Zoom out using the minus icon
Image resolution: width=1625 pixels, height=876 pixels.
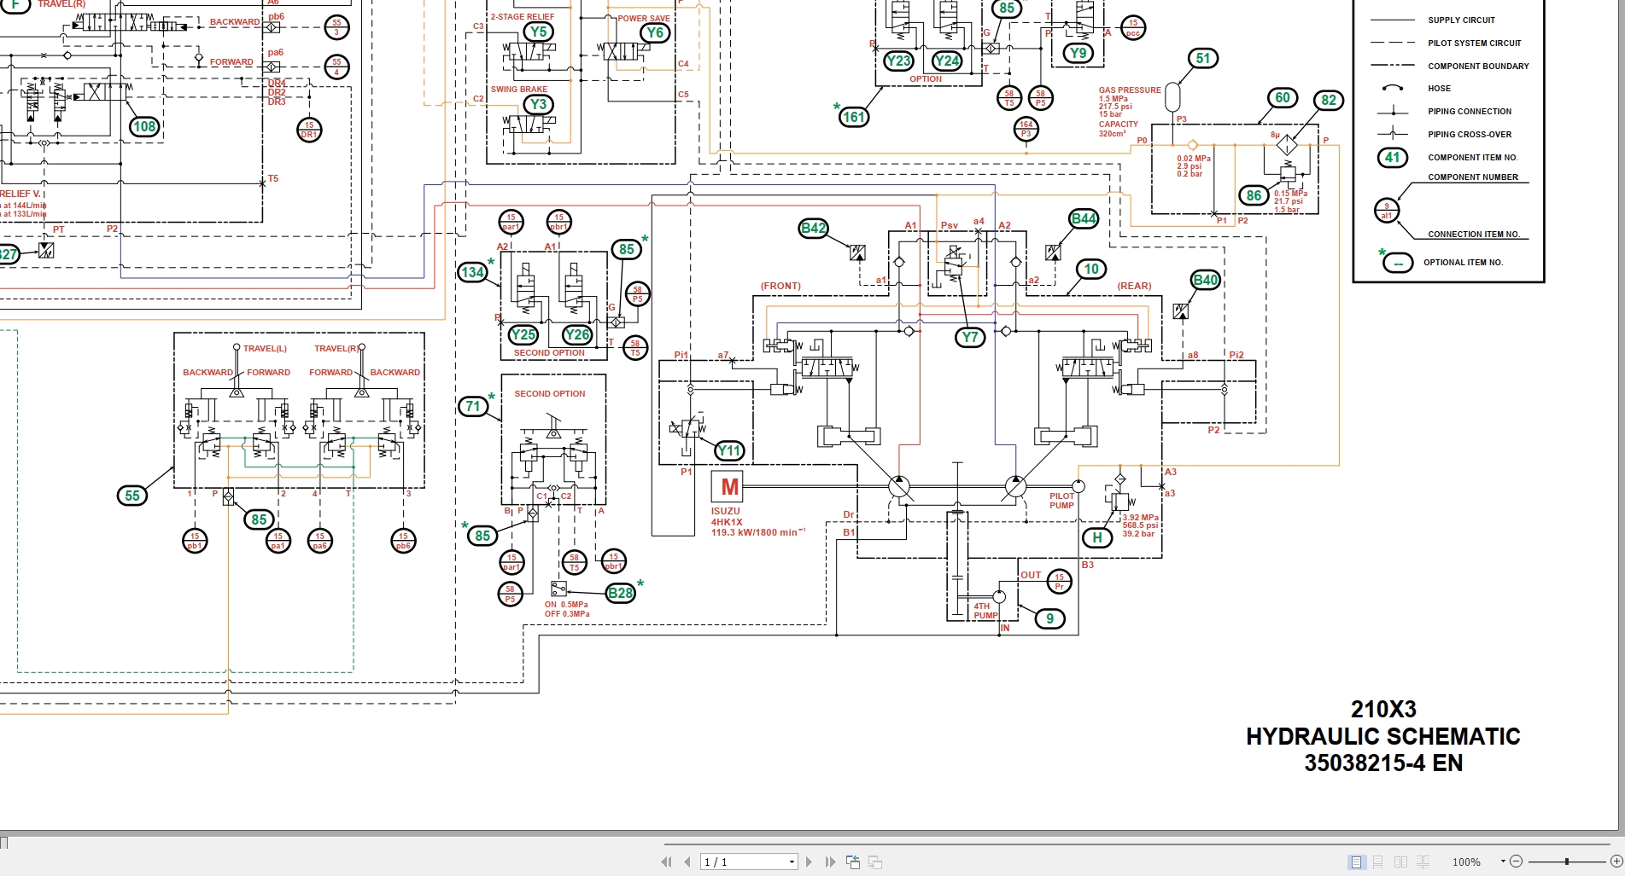[x=1517, y=861]
